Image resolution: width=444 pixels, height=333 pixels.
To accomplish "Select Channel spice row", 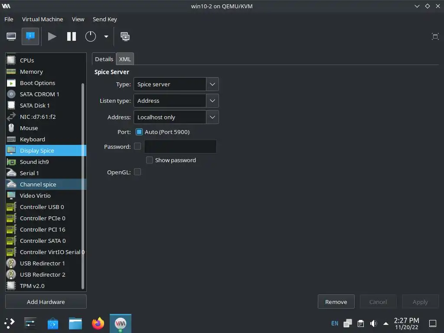I will [46, 184].
